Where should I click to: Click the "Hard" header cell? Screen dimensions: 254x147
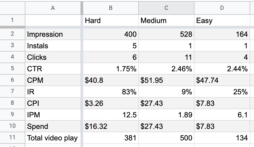click(110, 21)
